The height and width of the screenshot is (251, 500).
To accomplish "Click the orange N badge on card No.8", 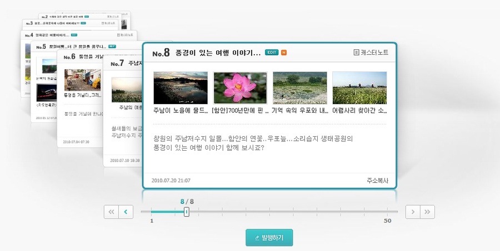I will point(284,53).
